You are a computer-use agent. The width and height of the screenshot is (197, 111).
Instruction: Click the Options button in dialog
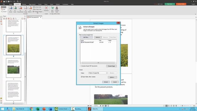(x=112, y=77)
